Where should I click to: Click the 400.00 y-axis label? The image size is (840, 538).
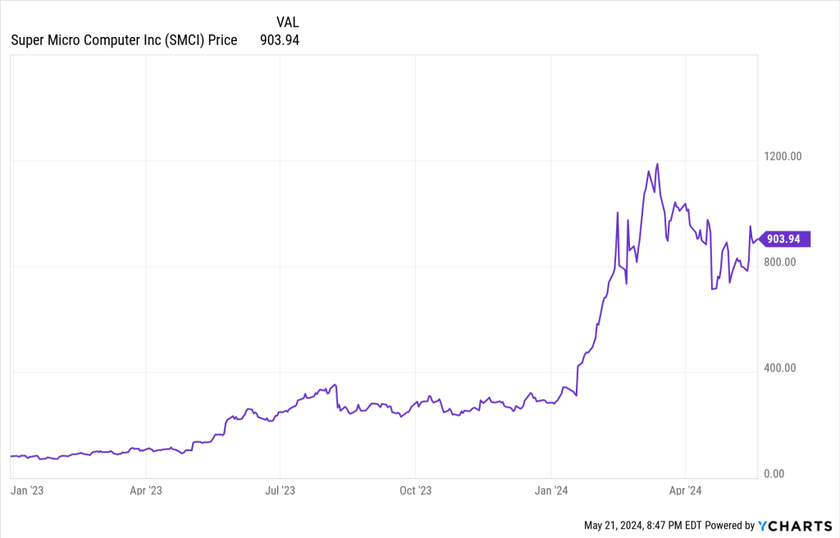778,368
